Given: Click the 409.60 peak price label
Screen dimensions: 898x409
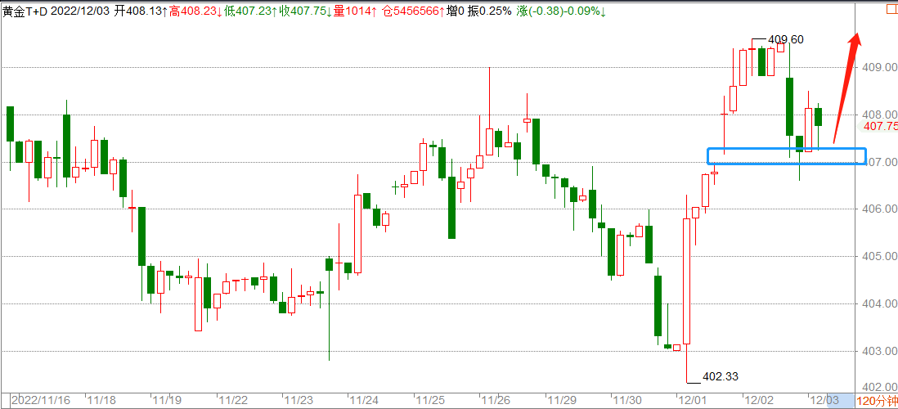Looking at the screenshot, I should pos(786,39).
